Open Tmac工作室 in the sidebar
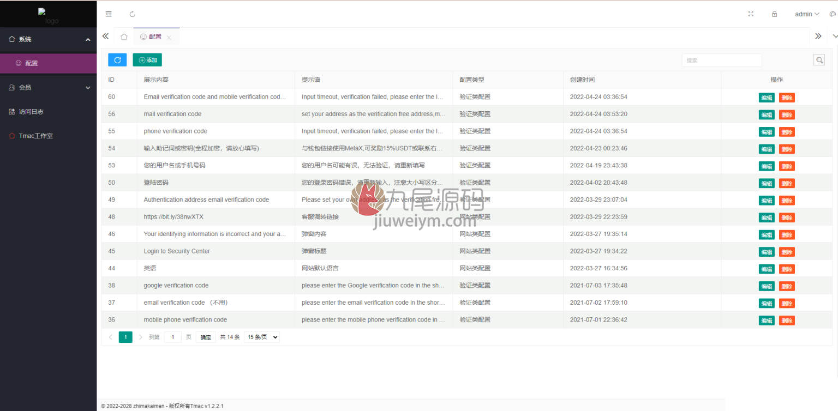Image resolution: width=838 pixels, height=411 pixels. tap(49, 136)
